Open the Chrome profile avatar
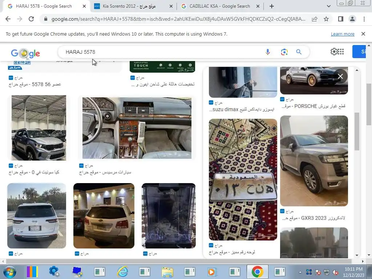 [352, 19]
